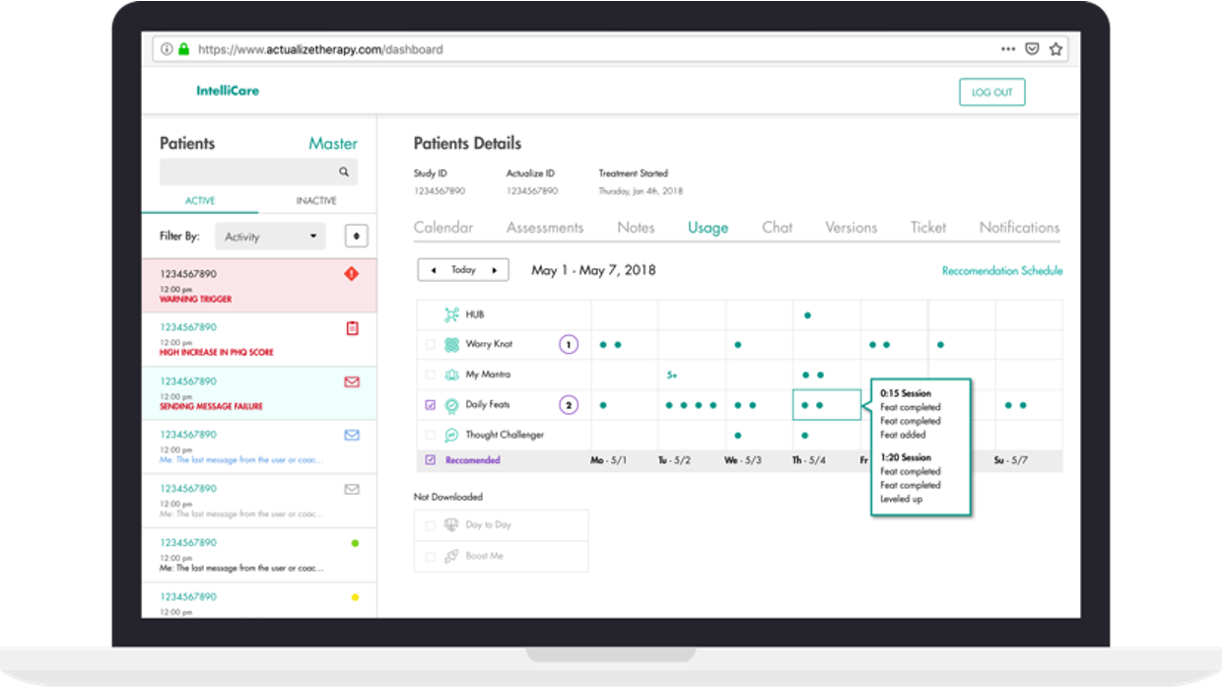Image resolution: width=1222 pixels, height=688 pixels.
Task: Switch to the Calendar tab
Action: (443, 228)
